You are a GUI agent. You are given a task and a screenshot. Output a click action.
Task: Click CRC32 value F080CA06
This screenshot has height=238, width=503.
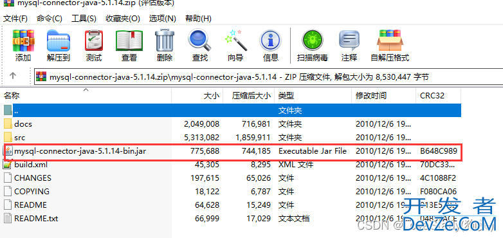438,192
